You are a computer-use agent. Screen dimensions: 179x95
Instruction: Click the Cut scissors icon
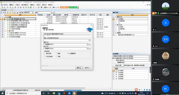13,7
